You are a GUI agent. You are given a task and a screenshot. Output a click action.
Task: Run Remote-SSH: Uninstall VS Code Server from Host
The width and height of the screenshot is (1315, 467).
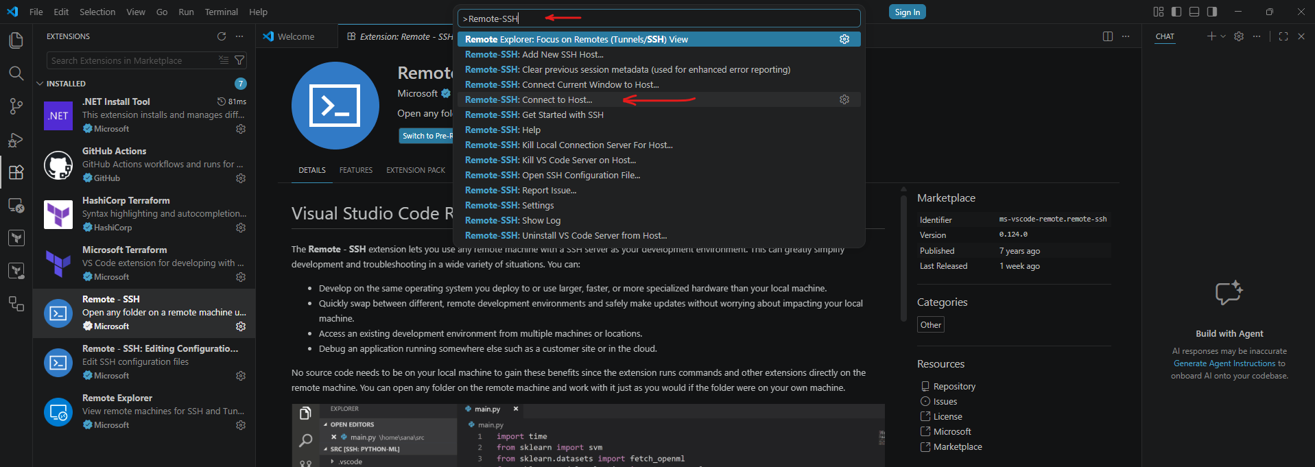tap(659, 235)
